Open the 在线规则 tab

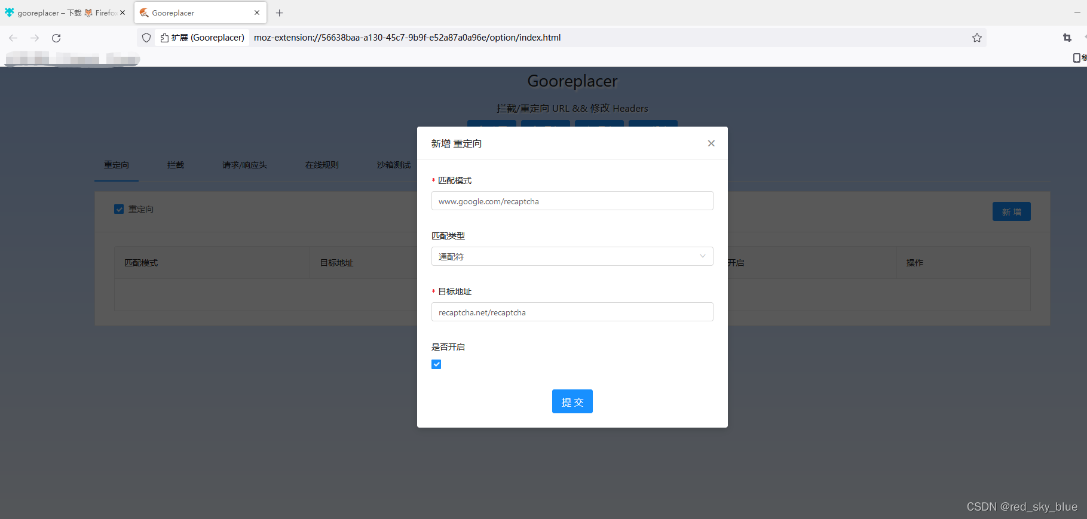coord(322,165)
